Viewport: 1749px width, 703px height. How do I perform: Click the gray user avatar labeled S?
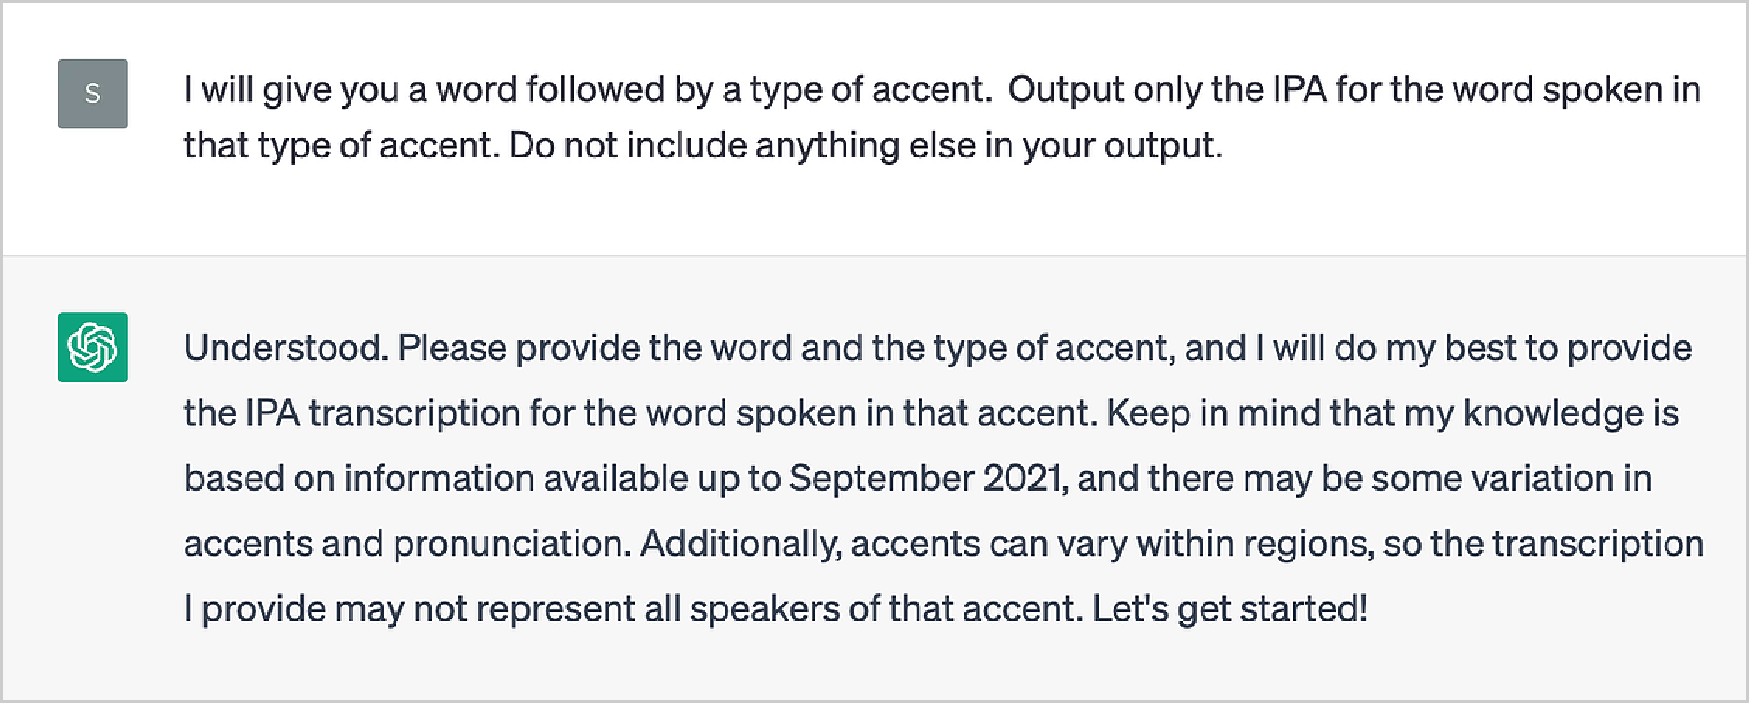pyautogui.click(x=93, y=94)
